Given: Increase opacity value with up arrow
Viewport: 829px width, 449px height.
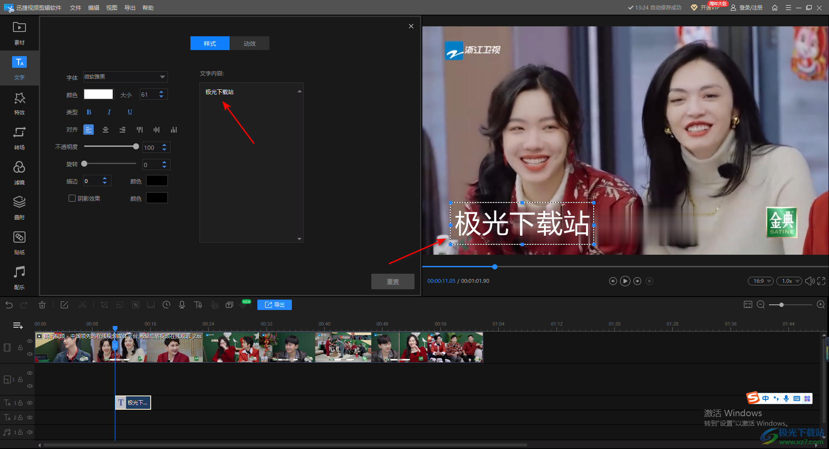Looking at the screenshot, I should pyautogui.click(x=165, y=145).
